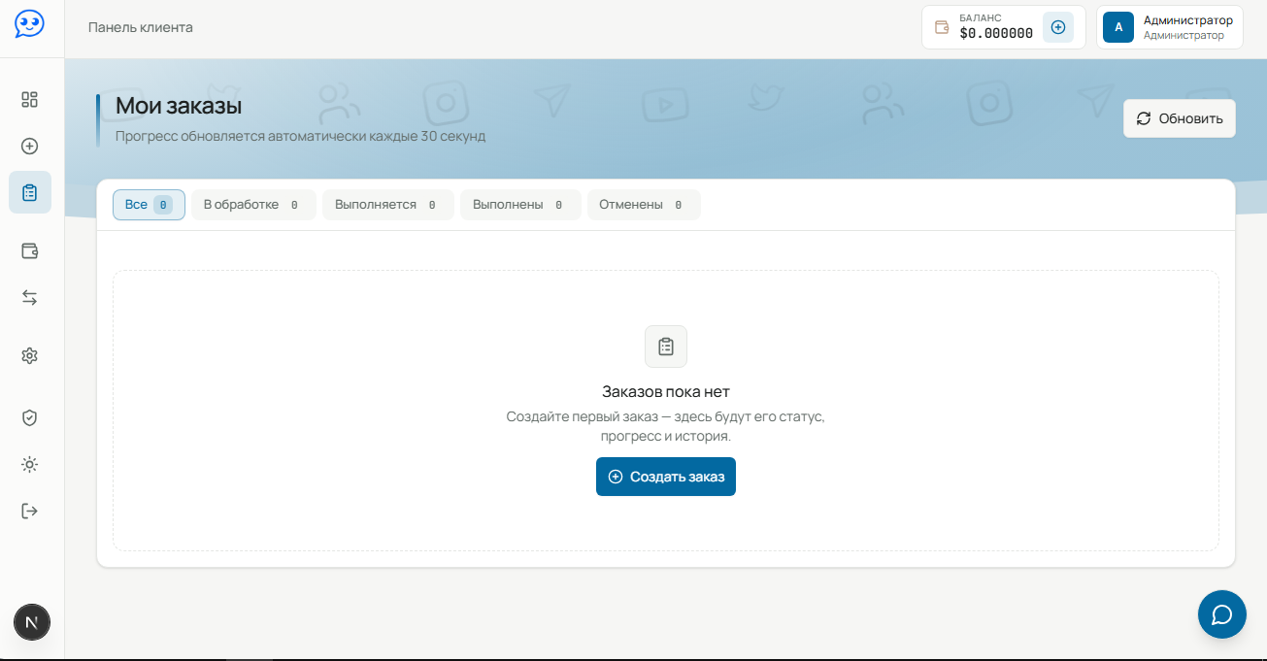Open the settings gear icon in sidebar

coord(30,356)
